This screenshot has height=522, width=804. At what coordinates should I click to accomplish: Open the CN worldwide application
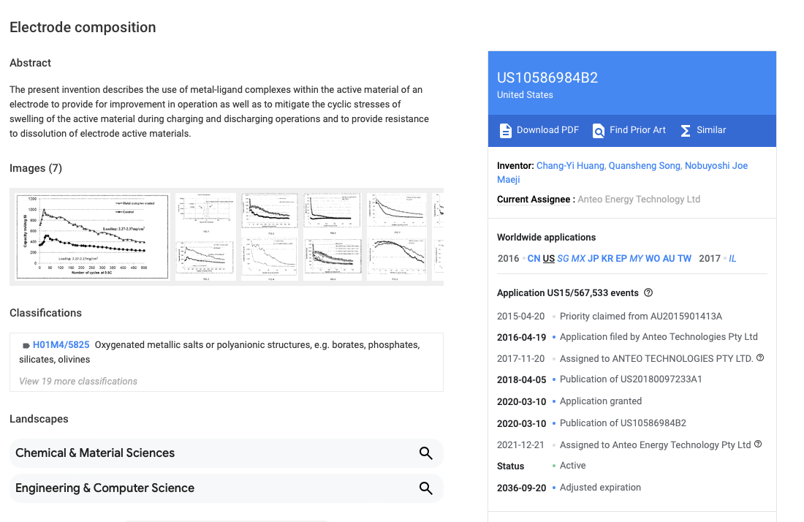pos(534,258)
